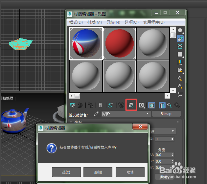This screenshot has width=207, height=184.
Task: Toggle Show Shaded Material in Viewport
Action: pos(152,105)
